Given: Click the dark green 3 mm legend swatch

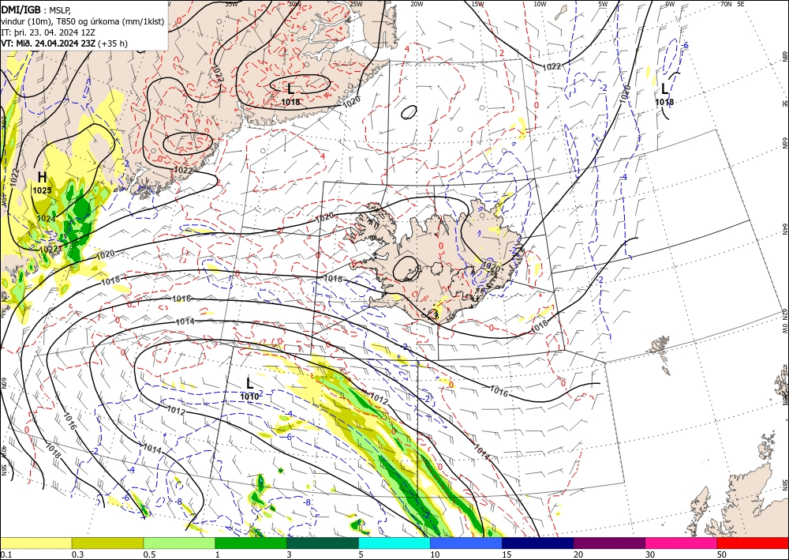Looking at the screenshot, I should (323, 543).
